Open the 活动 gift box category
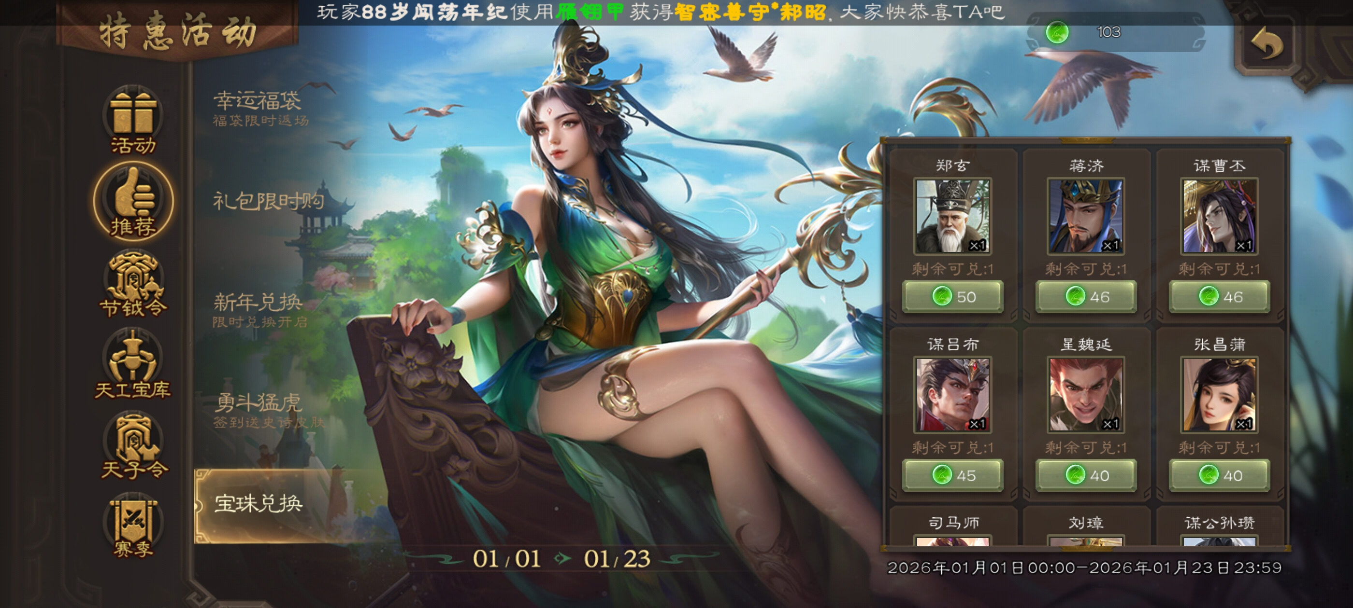Image resolution: width=1353 pixels, height=608 pixels. [133, 121]
